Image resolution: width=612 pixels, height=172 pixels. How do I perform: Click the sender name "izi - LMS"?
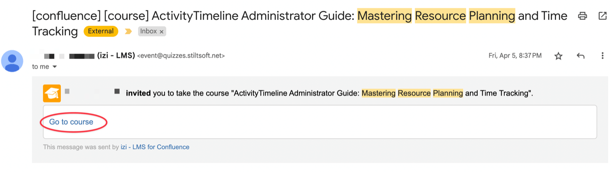coord(116,55)
